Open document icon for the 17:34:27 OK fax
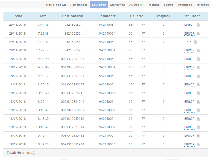Viewport: 215px width, 160px height. click(x=195, y=42)
